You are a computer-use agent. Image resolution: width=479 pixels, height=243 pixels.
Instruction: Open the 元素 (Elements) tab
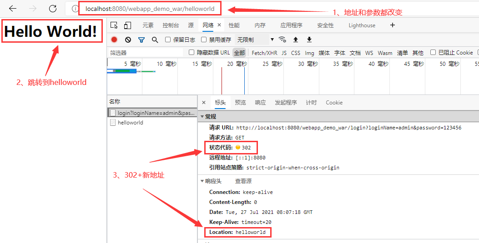click(148, 25)
